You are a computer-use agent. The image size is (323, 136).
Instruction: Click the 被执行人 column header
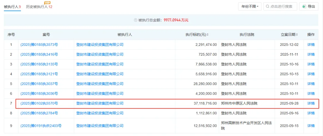(124, 35)
